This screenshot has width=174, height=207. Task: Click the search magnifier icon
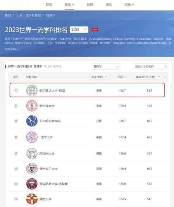coord(166,67)
